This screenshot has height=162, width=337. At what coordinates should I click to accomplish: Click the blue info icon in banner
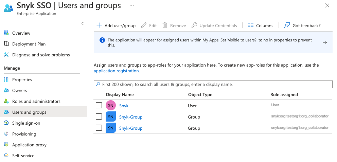point(102,40)
